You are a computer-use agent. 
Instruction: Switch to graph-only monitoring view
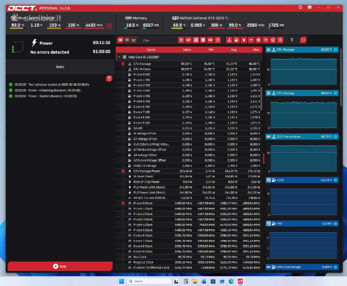(x=134, y=40)
